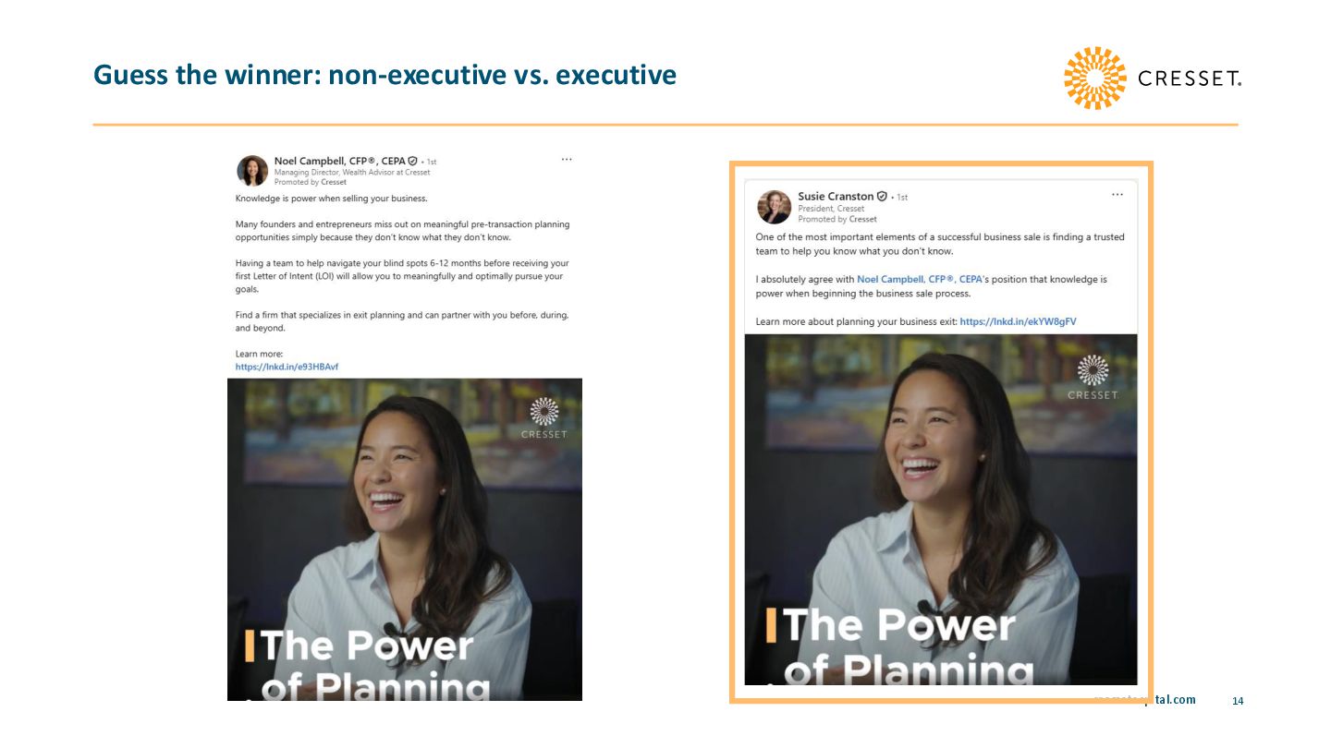Click the slide page number 14
The width and height of the screenshot is (1331, 748).
[x=1238, y=702]
